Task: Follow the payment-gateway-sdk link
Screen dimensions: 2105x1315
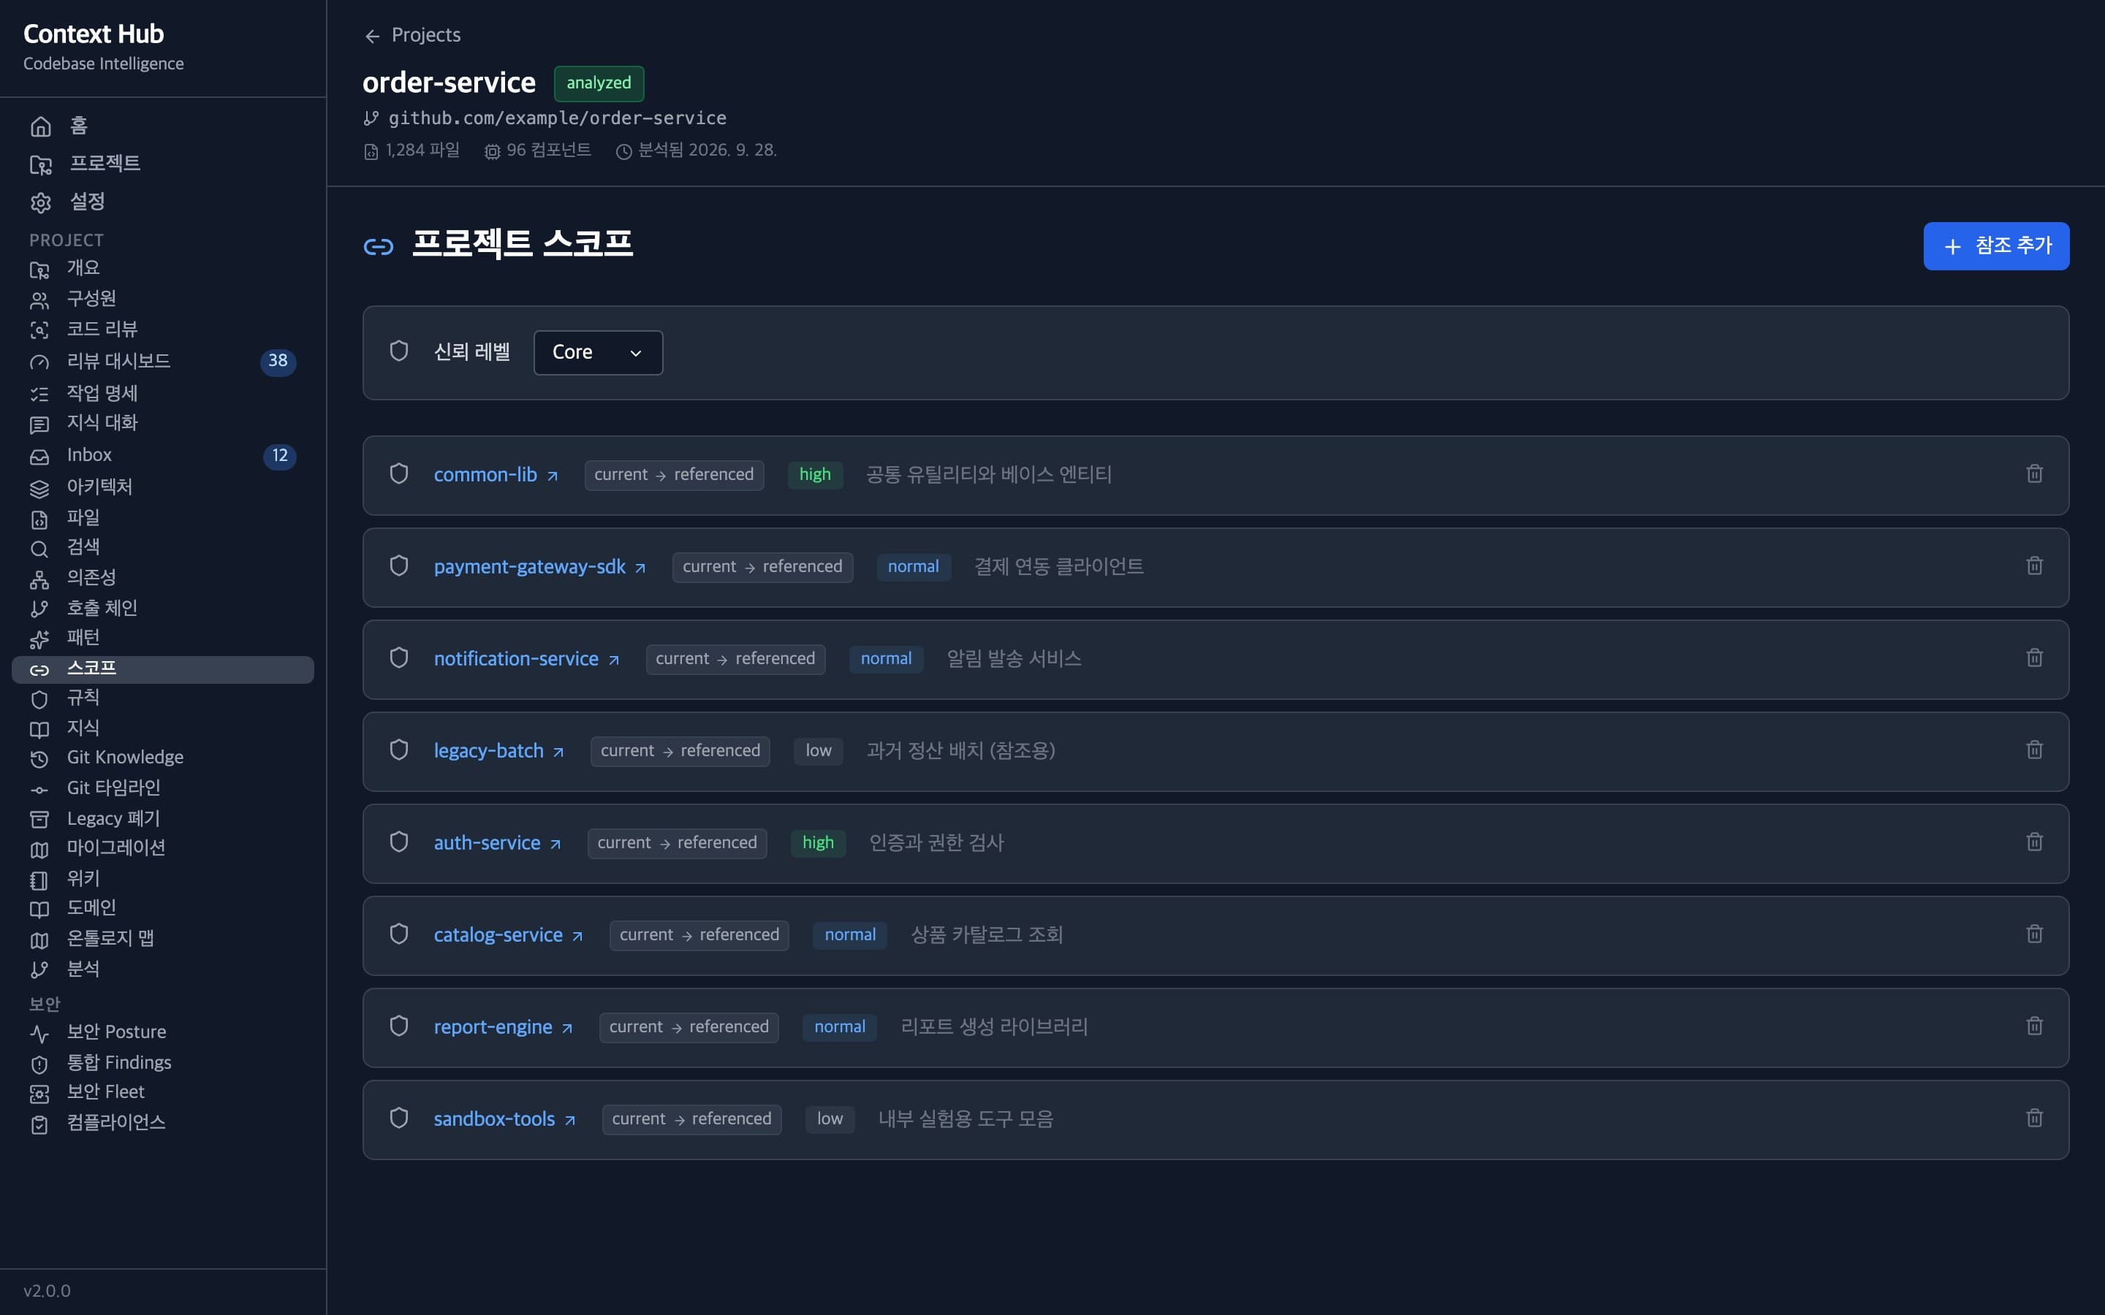Action: (x=539, y=567)
